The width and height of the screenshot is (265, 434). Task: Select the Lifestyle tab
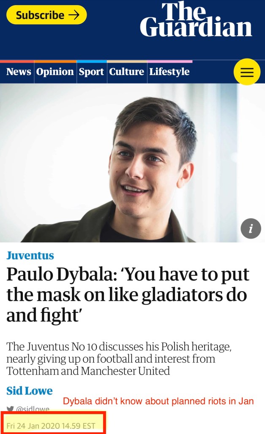[169, 72]
